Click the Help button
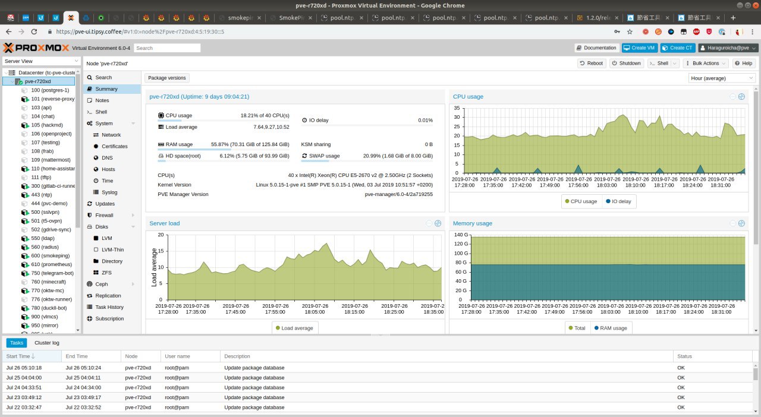 [x=743, y=63]
